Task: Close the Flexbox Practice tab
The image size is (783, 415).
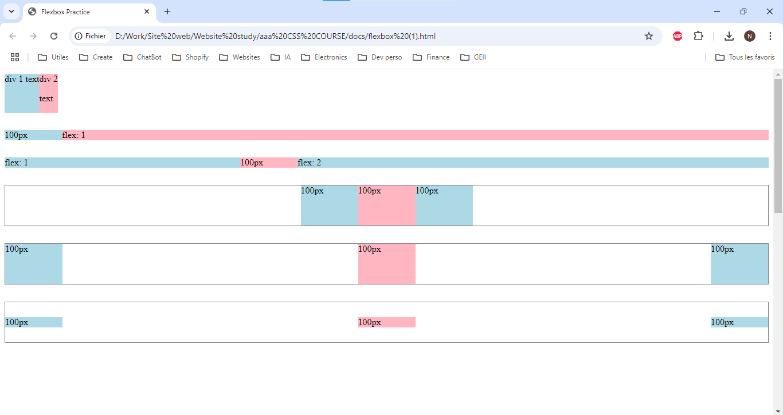Action: (x=147, y=11)
